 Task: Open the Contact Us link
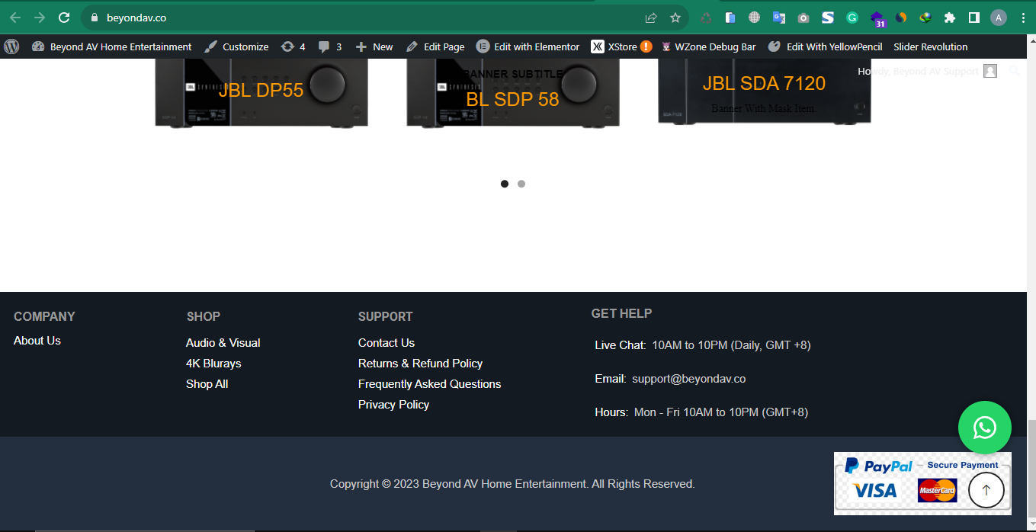[386, 343]
